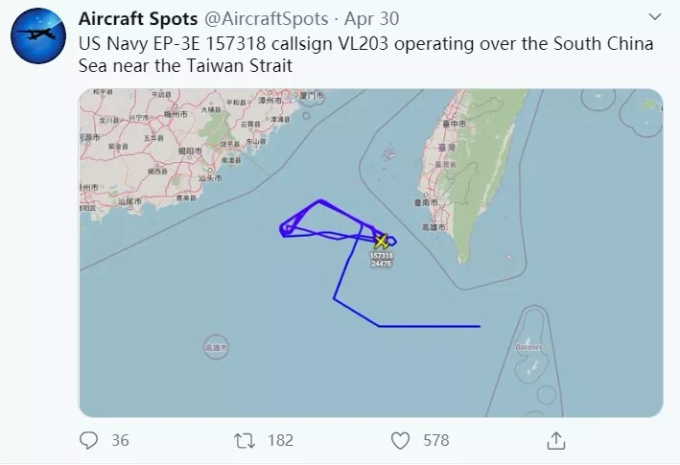Expand the tweet options chevron menu
Image resolution: width=680 pixels, height=465 pixels.
tap(654, 18)
